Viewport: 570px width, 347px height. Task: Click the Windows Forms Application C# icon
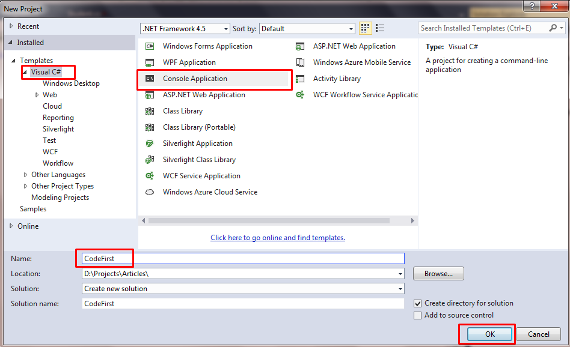(150, 46)
